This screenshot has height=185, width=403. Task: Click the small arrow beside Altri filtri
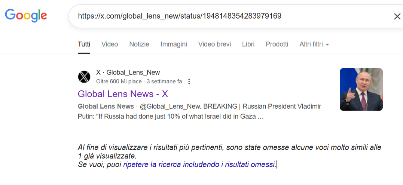pos(327,45)
